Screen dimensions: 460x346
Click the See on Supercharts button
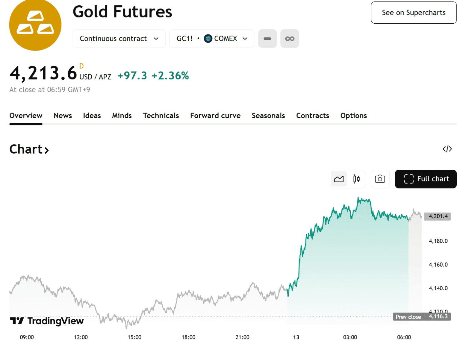coord(414,13)
